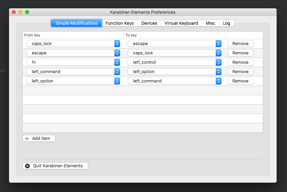Click the Add item button
This screenshot has height=192, width=287.
click(x=39, y=139)
